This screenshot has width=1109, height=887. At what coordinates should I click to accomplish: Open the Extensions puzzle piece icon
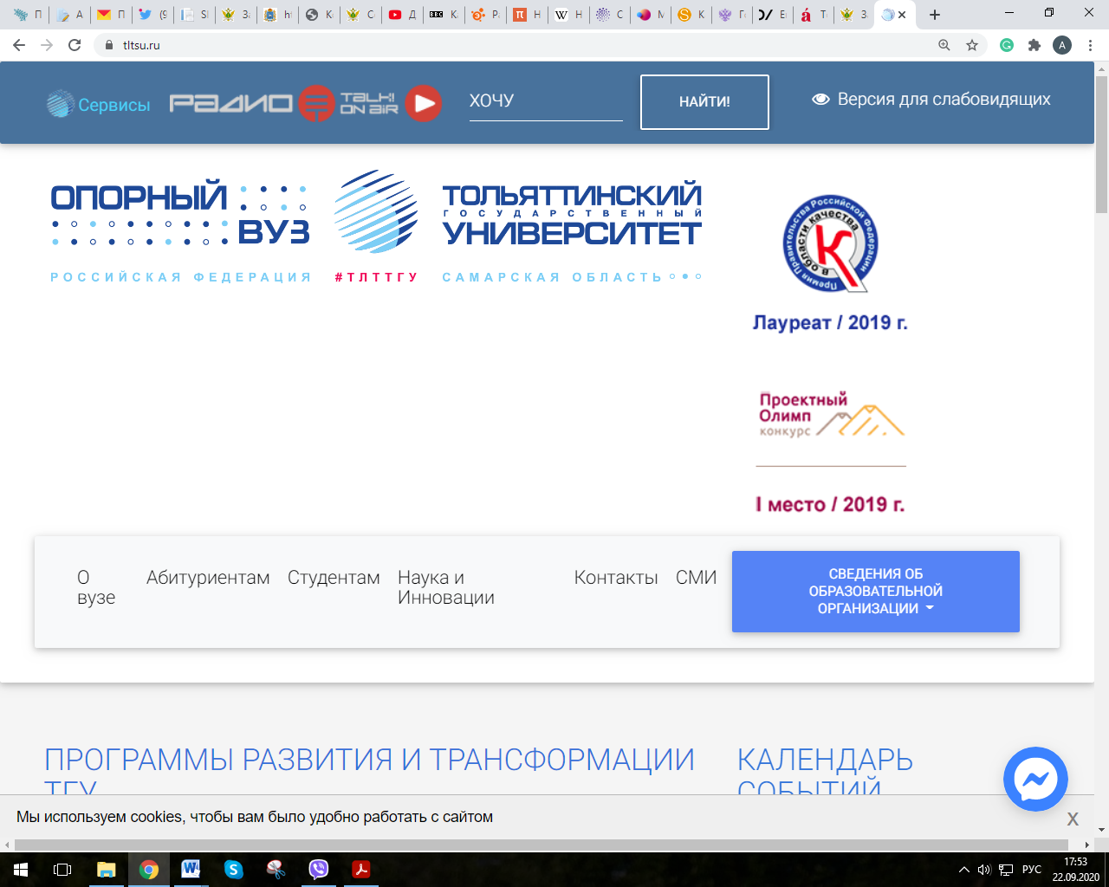(x=1034, y=45)
